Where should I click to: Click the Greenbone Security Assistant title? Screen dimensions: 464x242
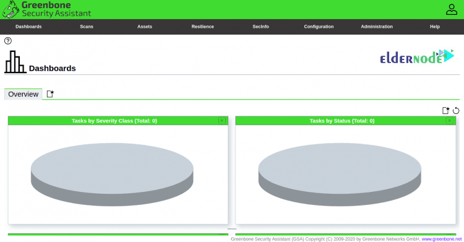coord(56,9)
